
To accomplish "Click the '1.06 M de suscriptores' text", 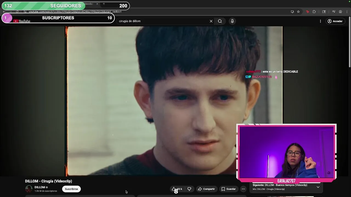I will coord(46,191).
